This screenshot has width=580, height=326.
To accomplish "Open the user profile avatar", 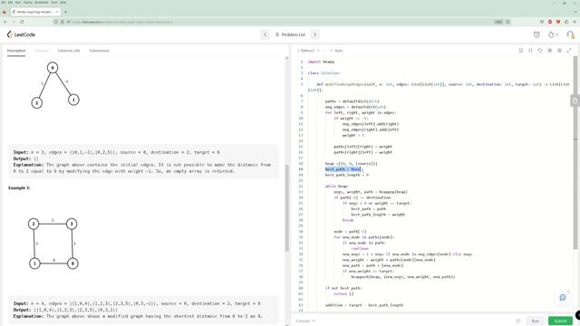I will pos(570,34).
